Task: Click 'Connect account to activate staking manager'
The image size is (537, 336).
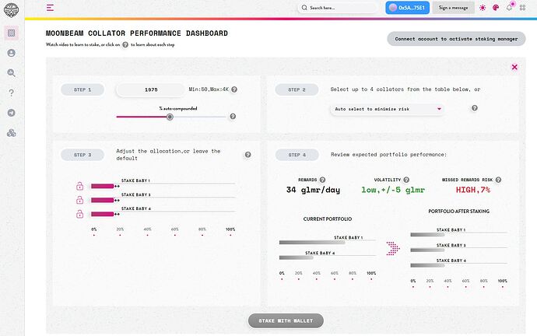Action: (x=456, y=39)
